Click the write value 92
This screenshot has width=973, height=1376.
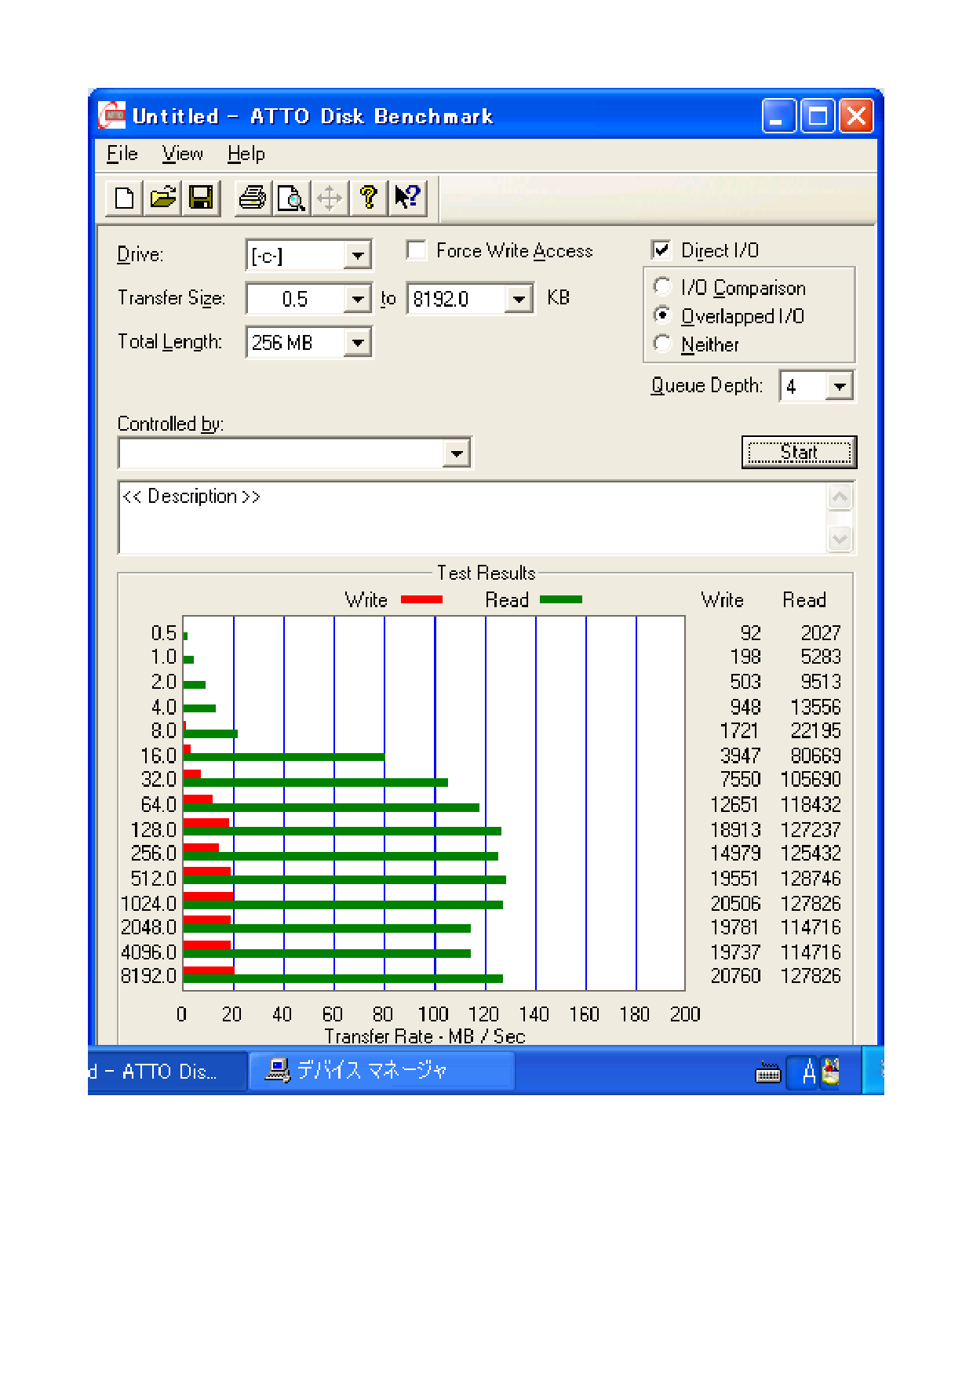(751, 633)
